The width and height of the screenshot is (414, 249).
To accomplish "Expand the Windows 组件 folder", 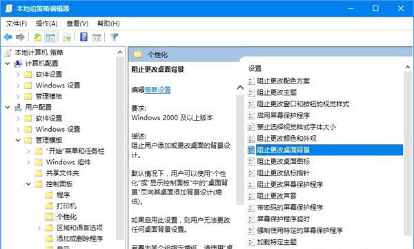I will coord(28,162).
